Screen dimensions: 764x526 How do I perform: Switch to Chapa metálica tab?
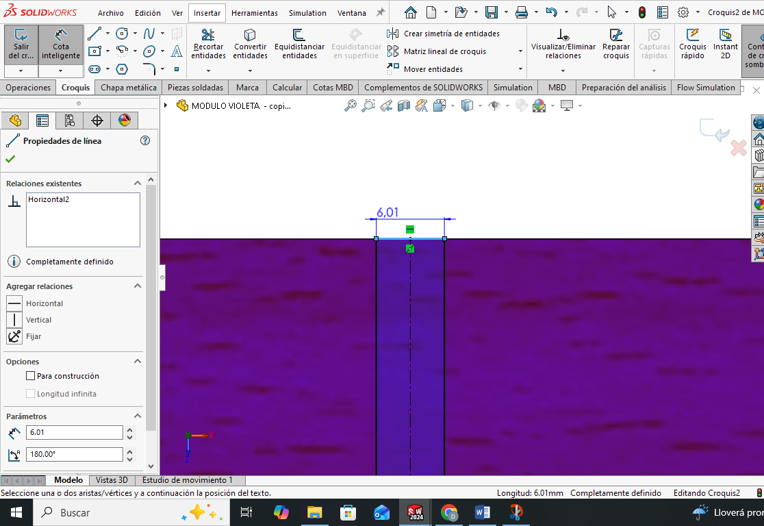(129, 87)
